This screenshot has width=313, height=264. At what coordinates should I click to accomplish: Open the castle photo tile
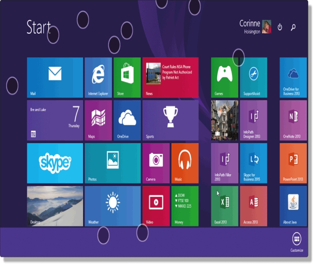[x=225, y=120]
